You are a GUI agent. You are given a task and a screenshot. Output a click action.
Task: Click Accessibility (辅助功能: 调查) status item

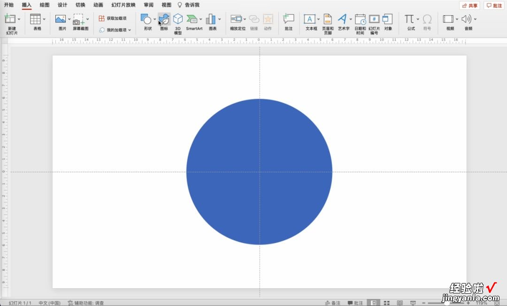[86, 303]
